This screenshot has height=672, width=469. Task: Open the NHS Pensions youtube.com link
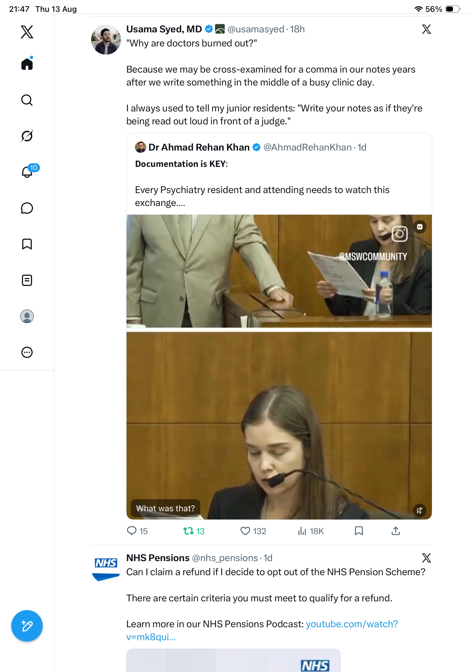coord(262,630)
